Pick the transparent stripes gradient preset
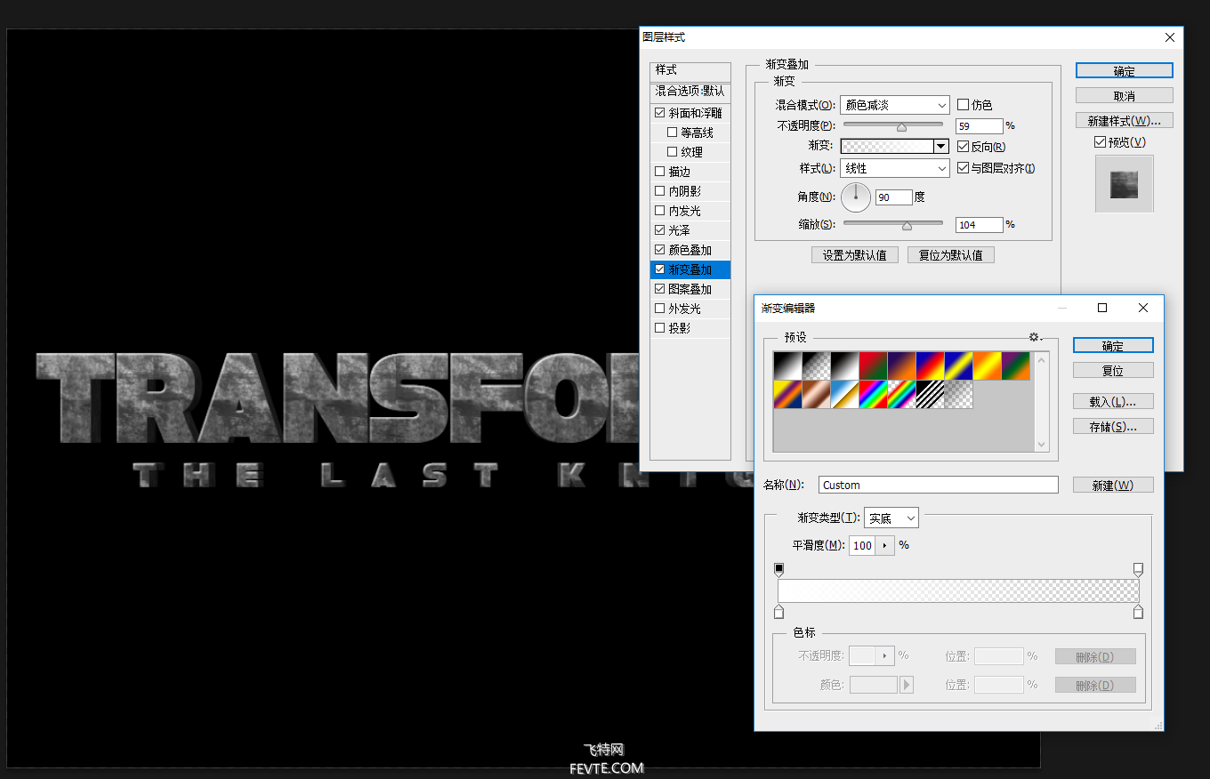Screen dimensions: 1210x779 930,395
